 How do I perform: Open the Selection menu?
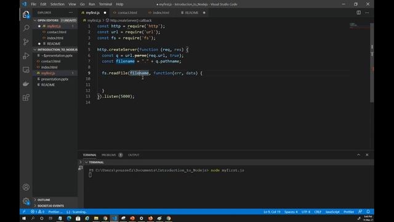pos(57,4)
